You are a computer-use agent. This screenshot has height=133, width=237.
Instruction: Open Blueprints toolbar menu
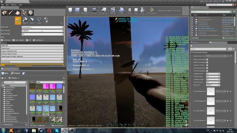click(104, 11)
